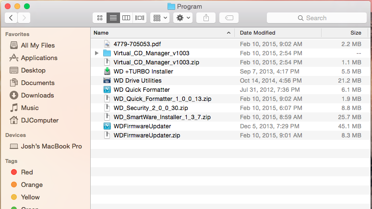Open the item arrangement dropdown
Image resolution: width=372 pixels, height=209 pixels.
click(x=160, y=18)
